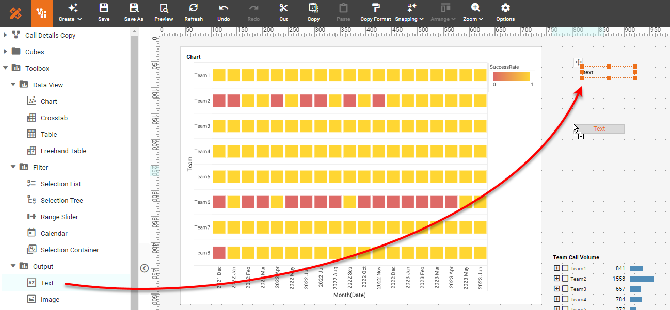Open the Snapping dropdown

(x=409, y=13)
